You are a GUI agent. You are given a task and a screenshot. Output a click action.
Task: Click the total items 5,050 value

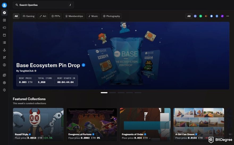42,82
